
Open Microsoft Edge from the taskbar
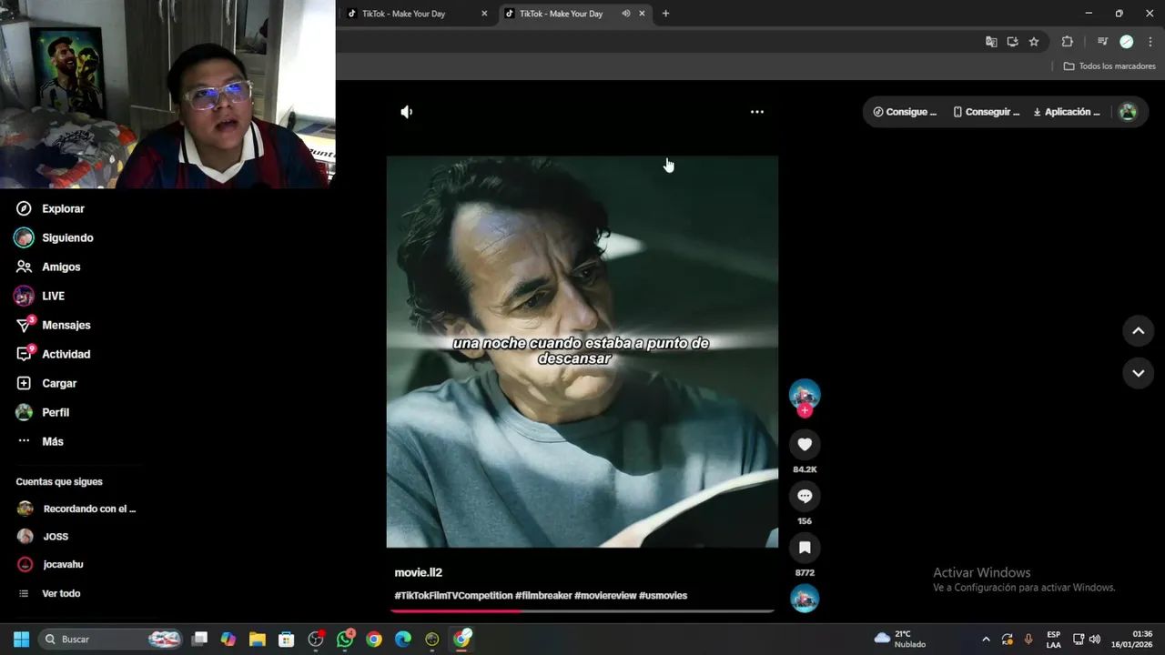pos(403,640)
